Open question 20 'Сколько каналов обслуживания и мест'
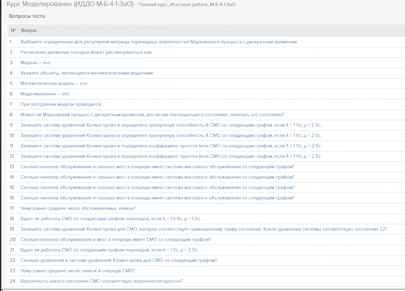The image size is (405, 291). coord(116,239)
